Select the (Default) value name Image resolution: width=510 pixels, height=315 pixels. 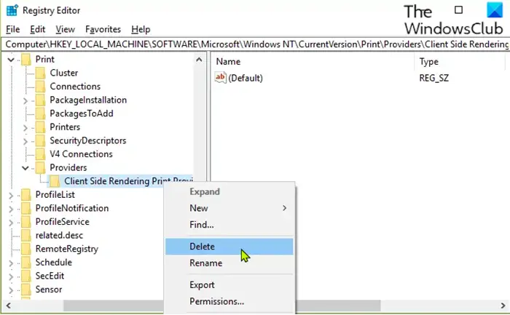tap(246, 78)
